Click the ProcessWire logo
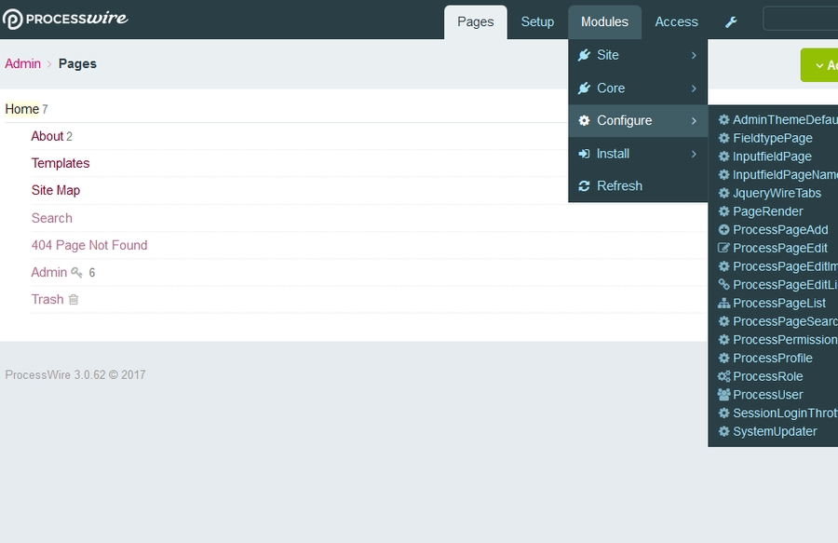The image size is (838, 543). [x=65, y=20]
